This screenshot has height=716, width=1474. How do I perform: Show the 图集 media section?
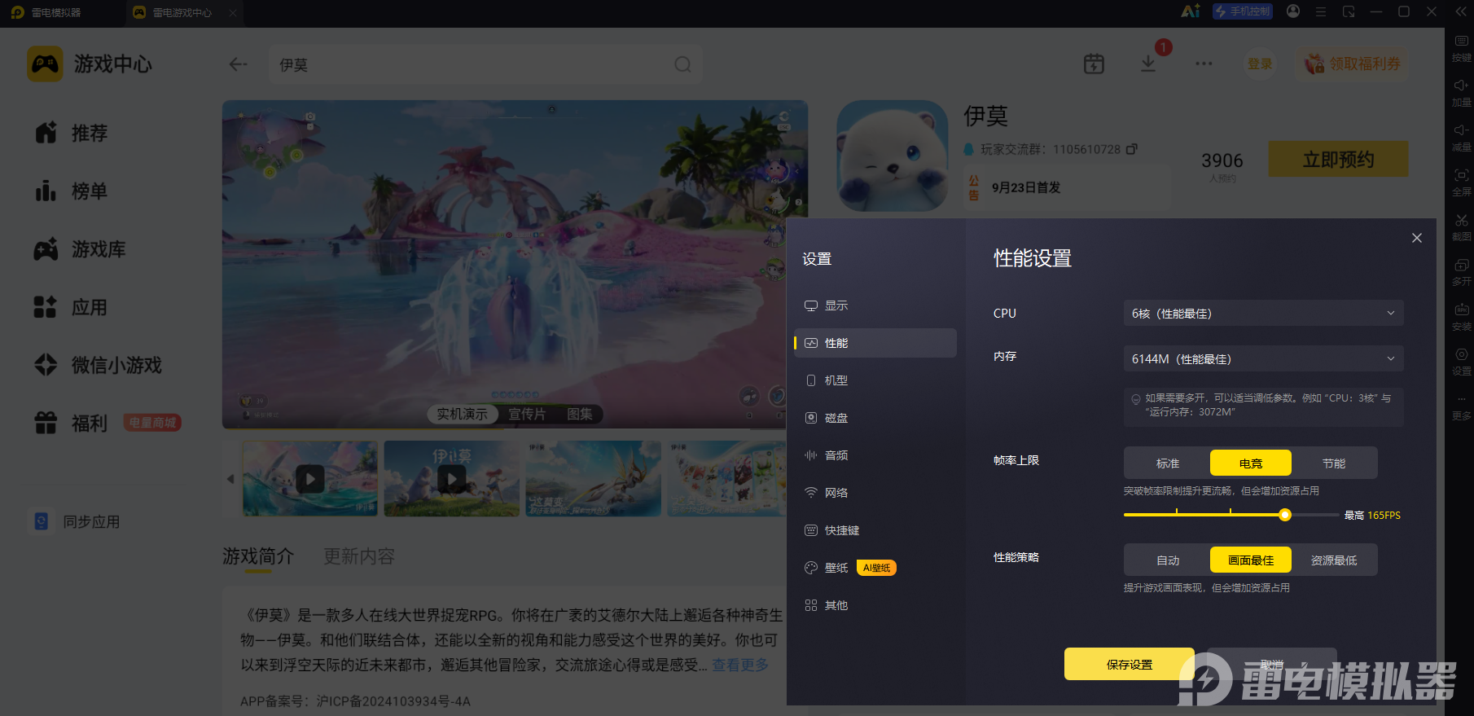click(580, 414)
